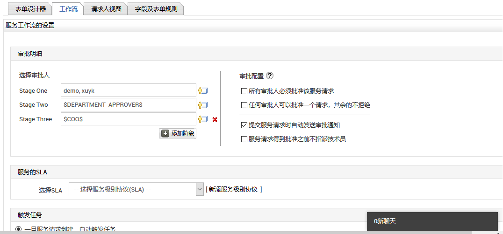Enable 服务请求得到批准之前不指派技术员 checkbox
This screenshot has width=503, height=234.
pyautogui.click(x=244, y=139)
